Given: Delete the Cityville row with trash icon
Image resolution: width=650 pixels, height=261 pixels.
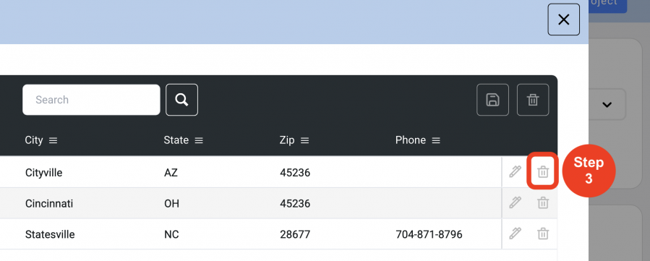Looking at the screenshot, I should (543, 171).
